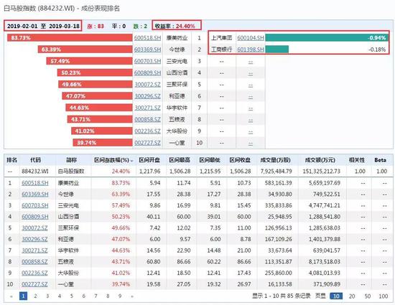395x305 pixels.
Task: Go to page 9 in pagination
Action: point(120,296)
